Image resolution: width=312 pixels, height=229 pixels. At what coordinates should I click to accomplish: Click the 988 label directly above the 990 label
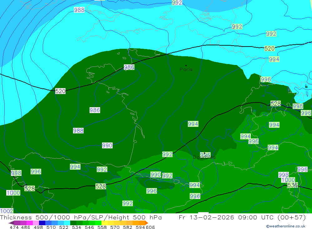(78, 131)
